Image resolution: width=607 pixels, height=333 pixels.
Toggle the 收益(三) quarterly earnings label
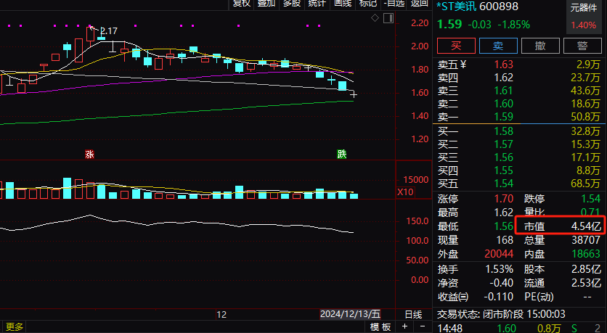[x=454, y=296]
